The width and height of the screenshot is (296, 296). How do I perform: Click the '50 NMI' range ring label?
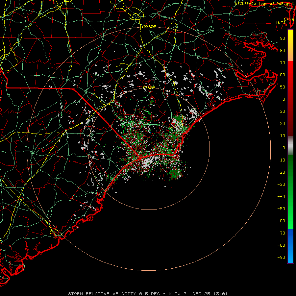149,88
